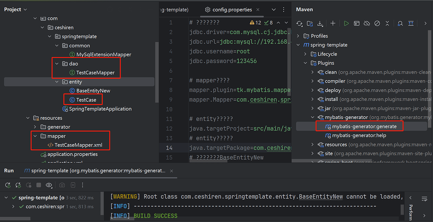Click Collapse All icon in Maven toolbar
This screenshot has height=222, width=433.
[387, 24]
